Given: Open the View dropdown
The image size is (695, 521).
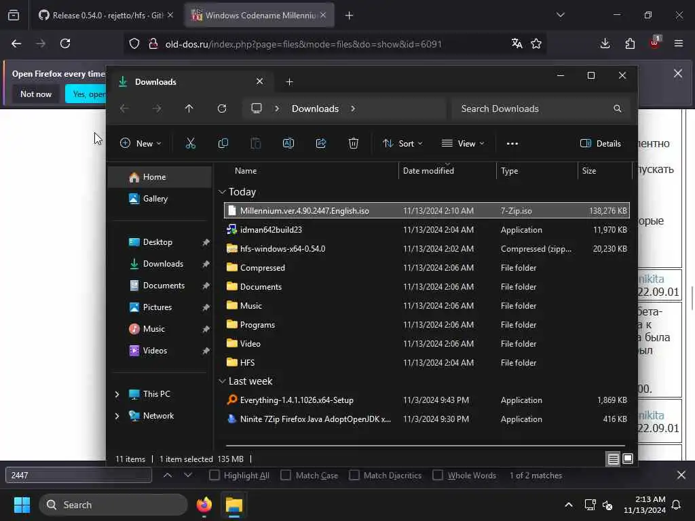Looking at the screenshot, I should 463,144.
